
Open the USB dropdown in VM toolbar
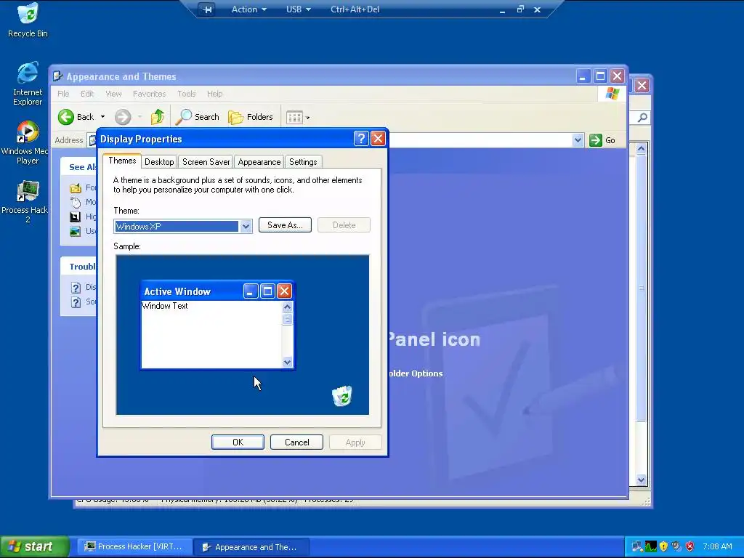pyautogui.click(x=299, y=9)
